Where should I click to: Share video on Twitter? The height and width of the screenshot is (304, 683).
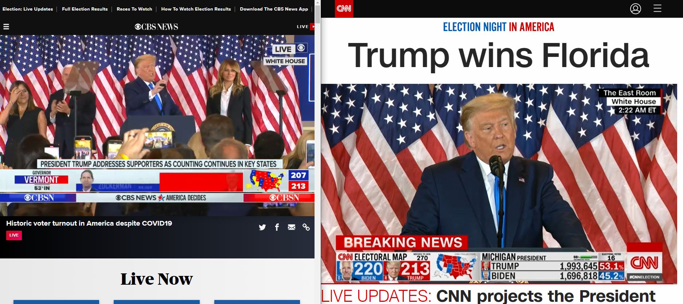262,227
